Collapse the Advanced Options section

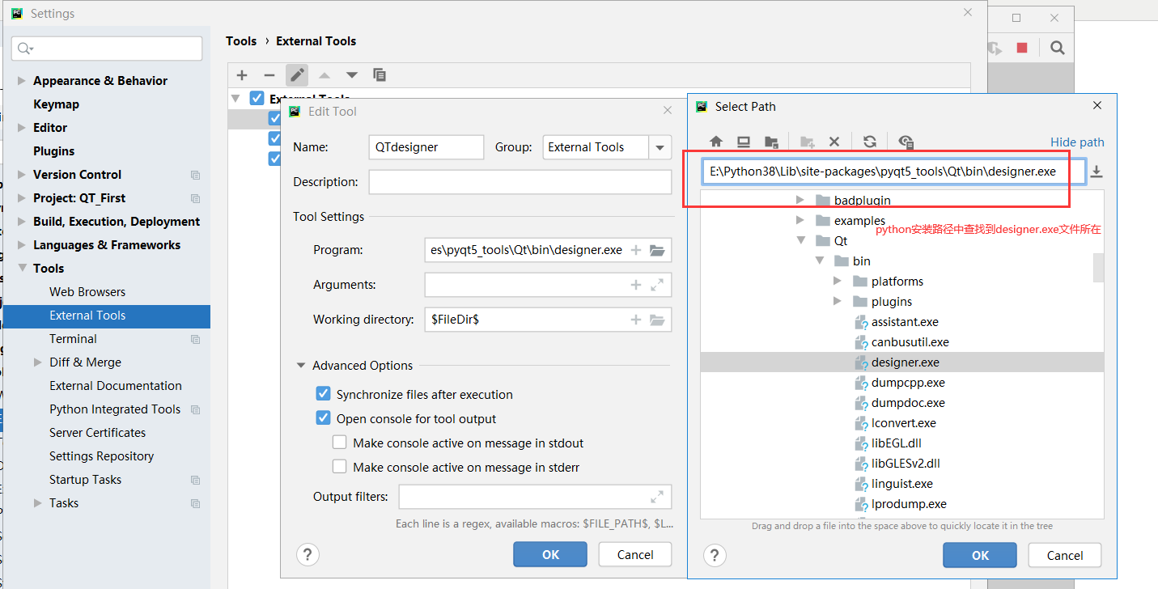tap(302, 366)
